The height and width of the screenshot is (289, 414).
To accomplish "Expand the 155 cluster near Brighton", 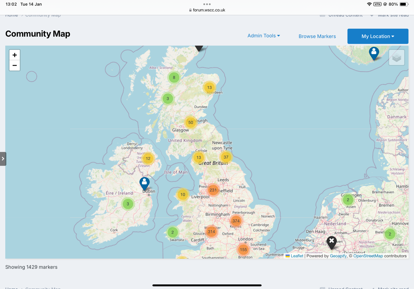I will click(243, 250).
